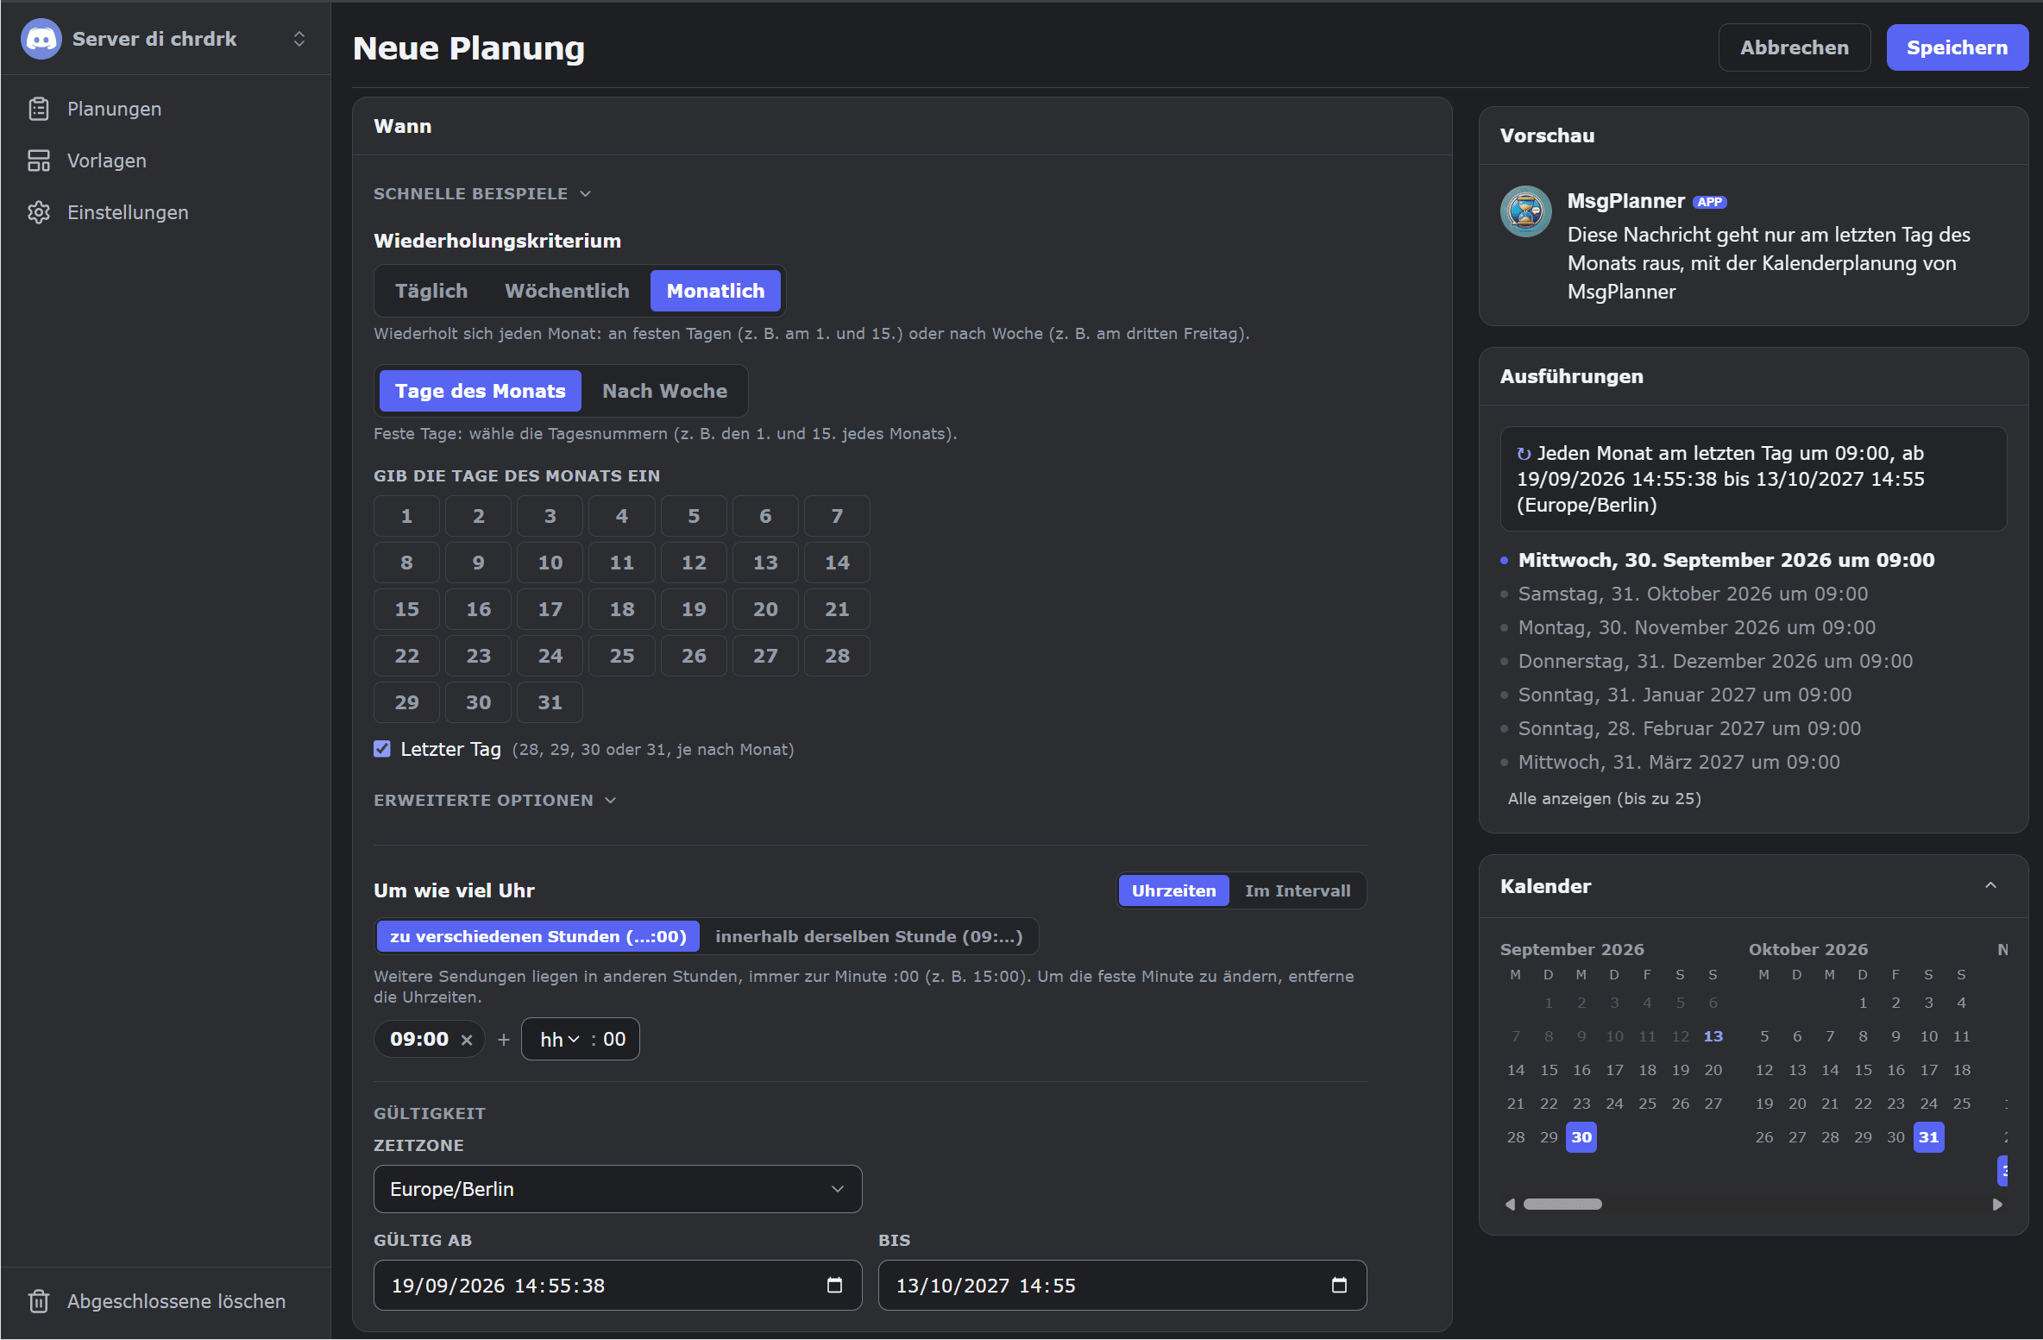
Task: Remove the 09:00 time chip with x
Action: tap(467, 1040)
